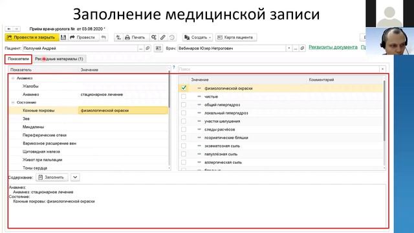Open the chevron dropdown next to Заполнить

point(75,177)
